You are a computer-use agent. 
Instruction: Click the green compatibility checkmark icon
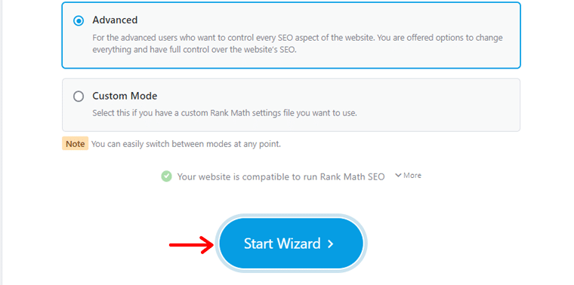tap(167, 177)
